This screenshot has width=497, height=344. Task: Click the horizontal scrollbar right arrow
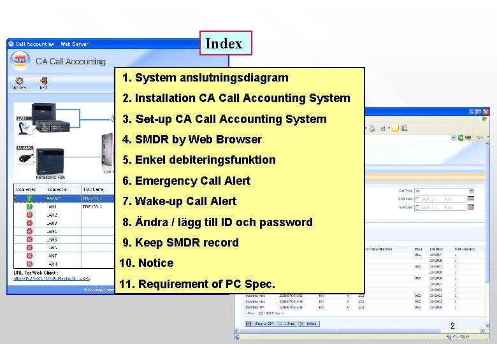482,331
